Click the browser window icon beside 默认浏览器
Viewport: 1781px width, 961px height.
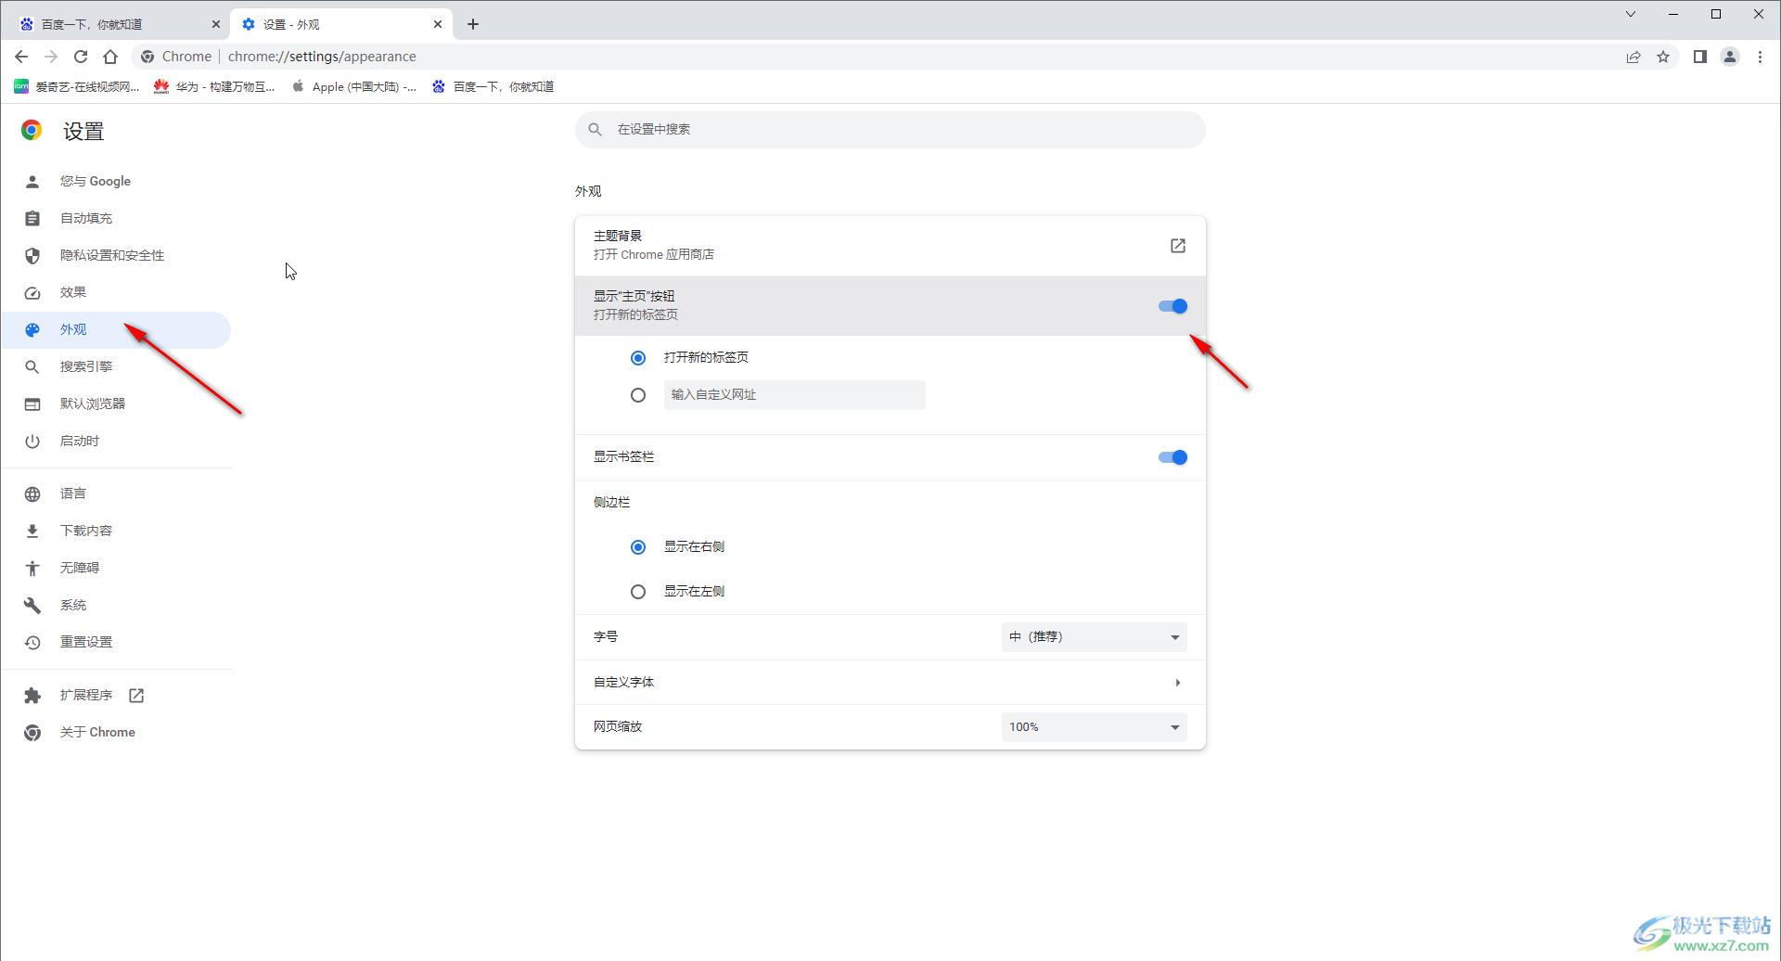[x=32, y=404]
